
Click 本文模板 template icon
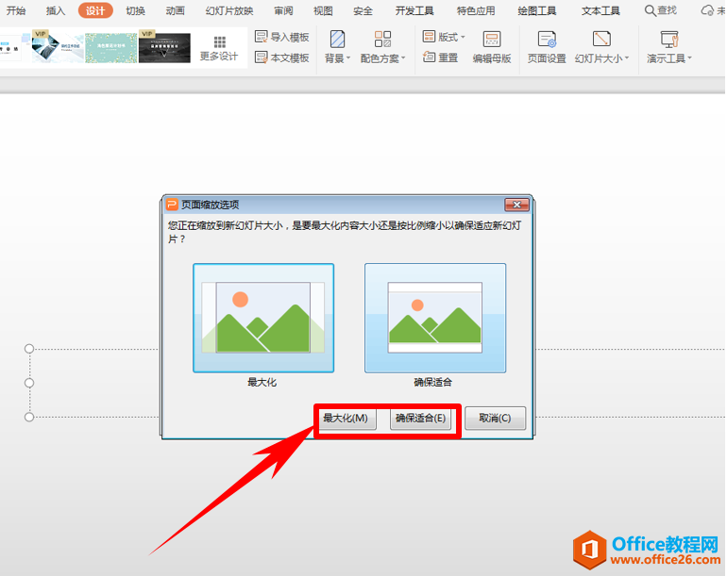pyautogui.click(x=262, y=58)
